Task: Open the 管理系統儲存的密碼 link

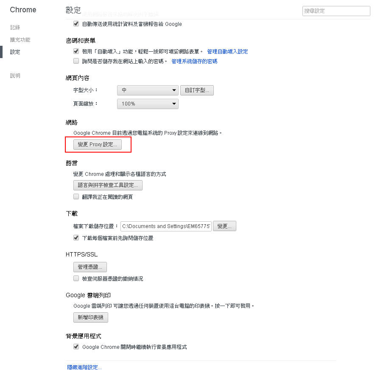Action: [194, 61]
